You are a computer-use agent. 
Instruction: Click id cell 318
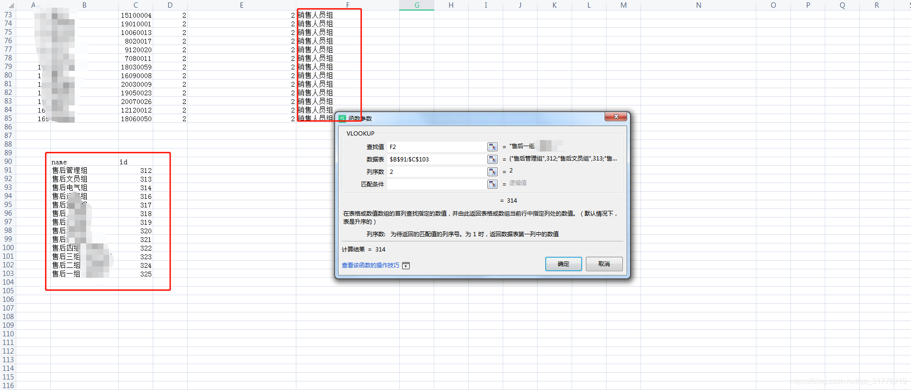click(x=135, y=214)
